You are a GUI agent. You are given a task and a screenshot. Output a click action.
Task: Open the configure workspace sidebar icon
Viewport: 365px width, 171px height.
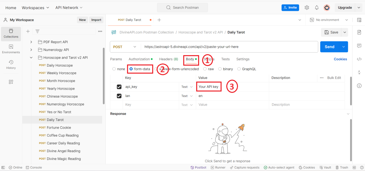coord(11,82)
